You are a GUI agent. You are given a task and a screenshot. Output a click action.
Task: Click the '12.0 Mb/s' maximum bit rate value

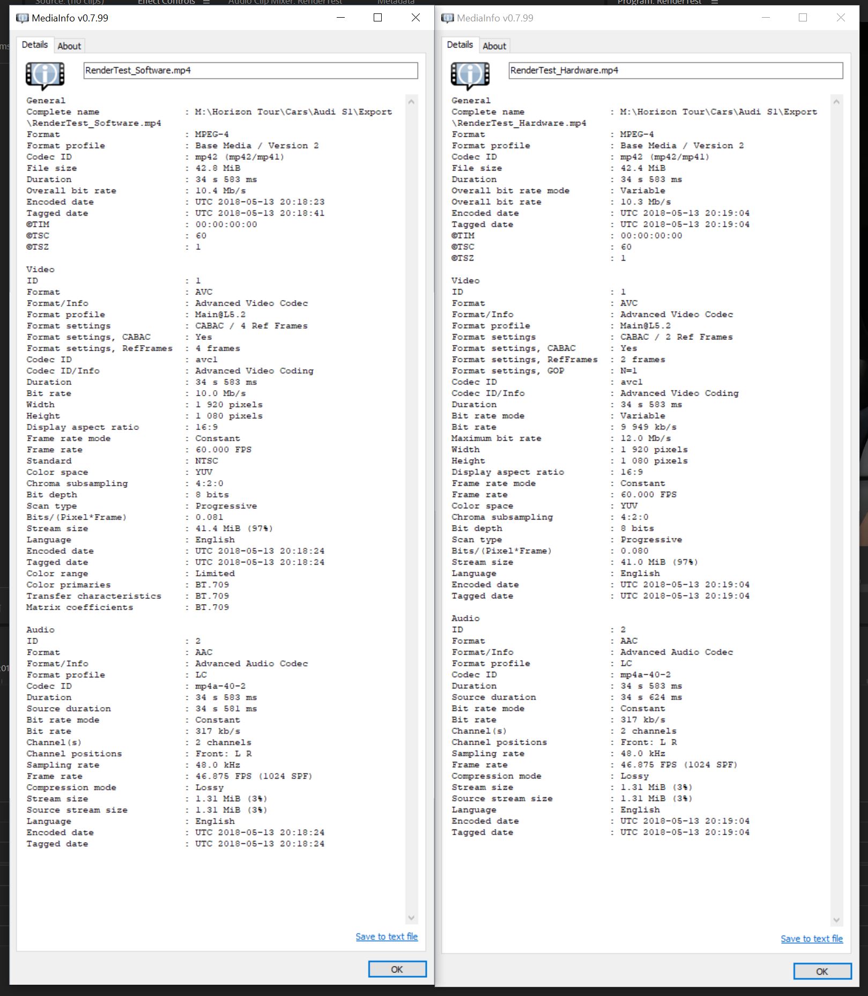pyautogui.click(x=646, y=438)
